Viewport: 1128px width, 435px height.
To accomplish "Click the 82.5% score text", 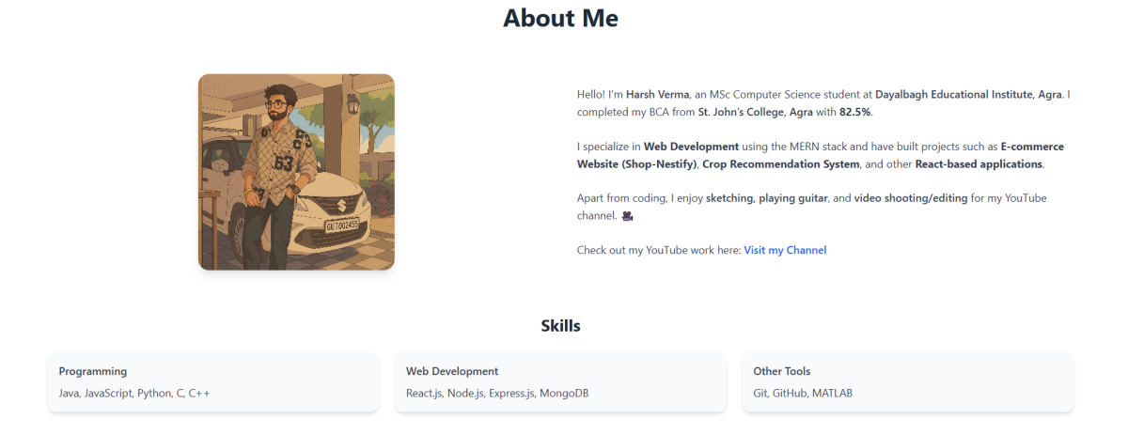I will [855, 113].
